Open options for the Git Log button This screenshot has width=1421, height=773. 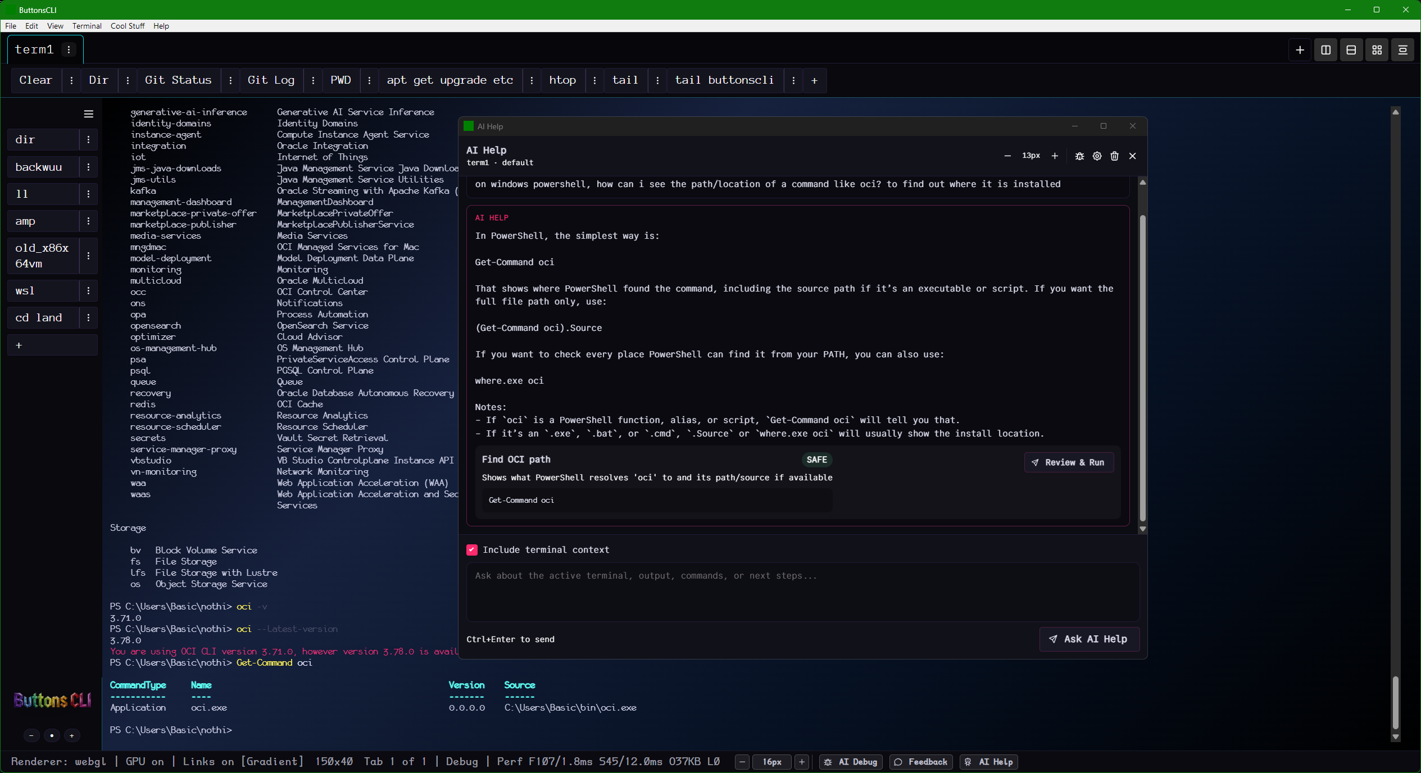coord(313,80)
